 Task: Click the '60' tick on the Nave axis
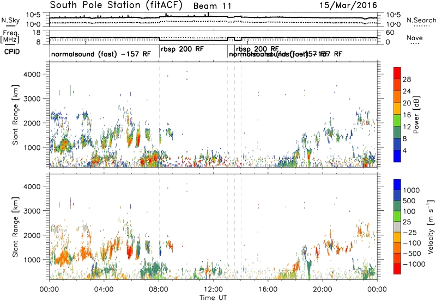[390, 33]
